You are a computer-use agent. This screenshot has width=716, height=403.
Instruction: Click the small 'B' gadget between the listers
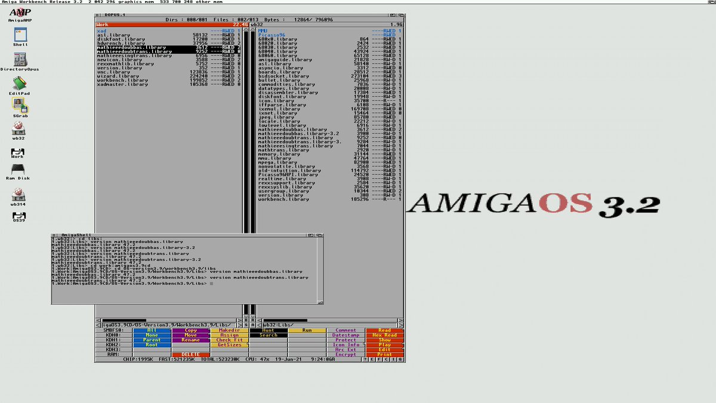246,320
